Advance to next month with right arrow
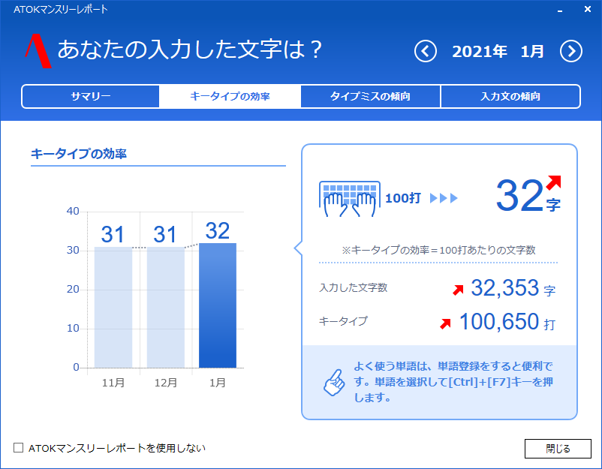Image resolution: width=602 pixels, height=469 pixels. click(x=571, y=52)
